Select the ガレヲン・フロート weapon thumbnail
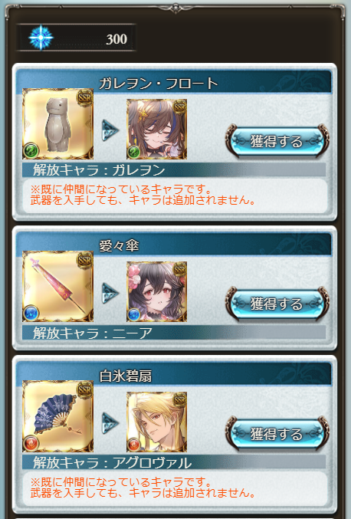Viewport: 351px width, 519px height. tap(58, 123)
